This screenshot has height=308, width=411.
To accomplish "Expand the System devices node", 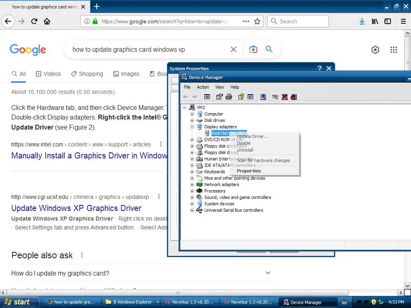I will (x=192, y=204).
